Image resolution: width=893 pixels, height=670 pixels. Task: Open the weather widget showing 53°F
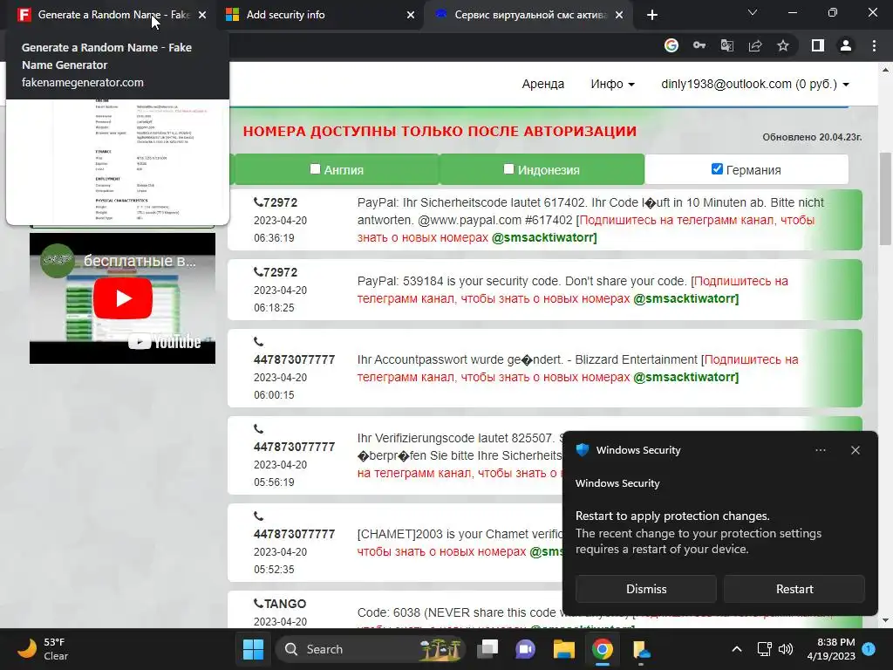click(x=43, y=649)
